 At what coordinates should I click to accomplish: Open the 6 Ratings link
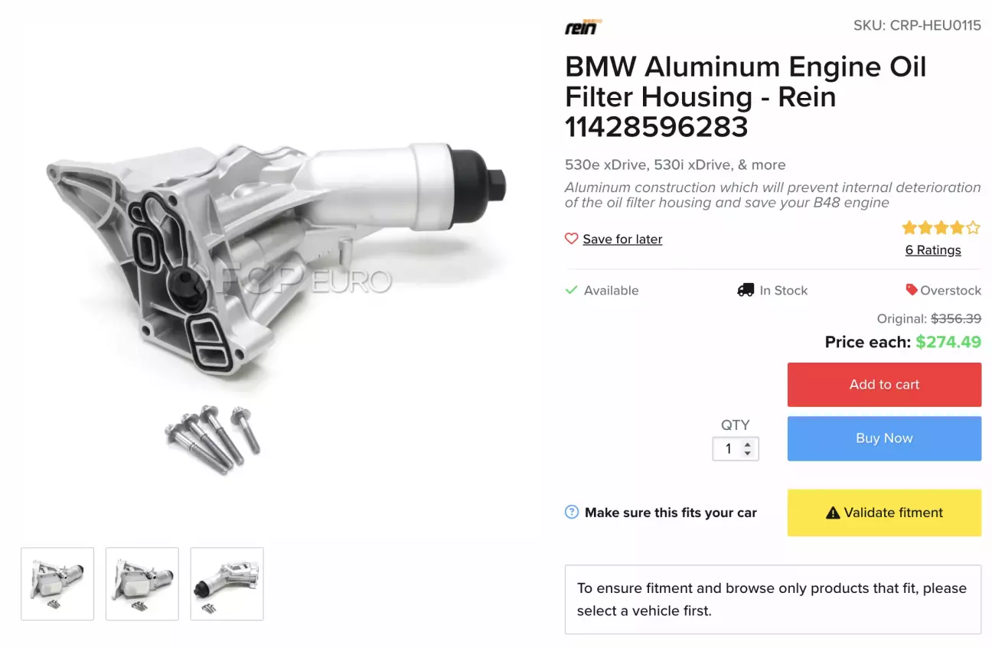tap(933, 250)
